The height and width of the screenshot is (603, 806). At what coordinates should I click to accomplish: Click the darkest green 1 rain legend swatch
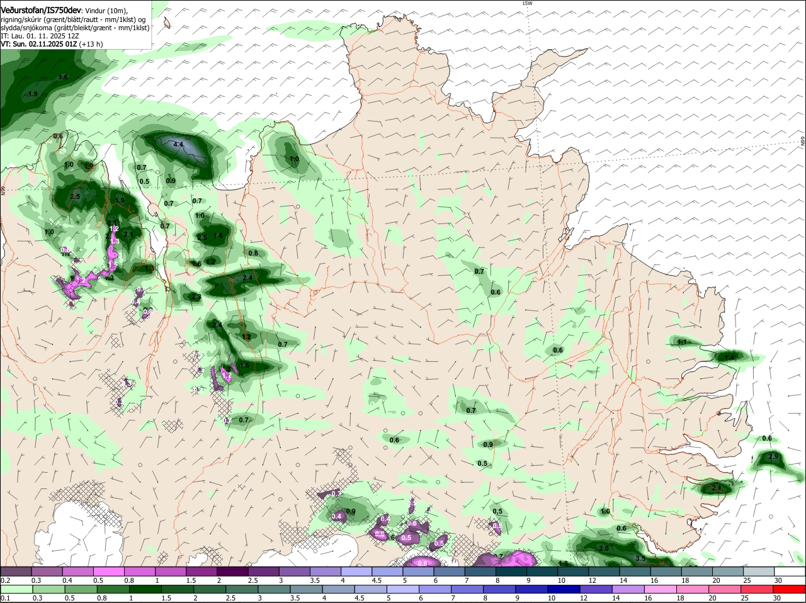[145, 589]
